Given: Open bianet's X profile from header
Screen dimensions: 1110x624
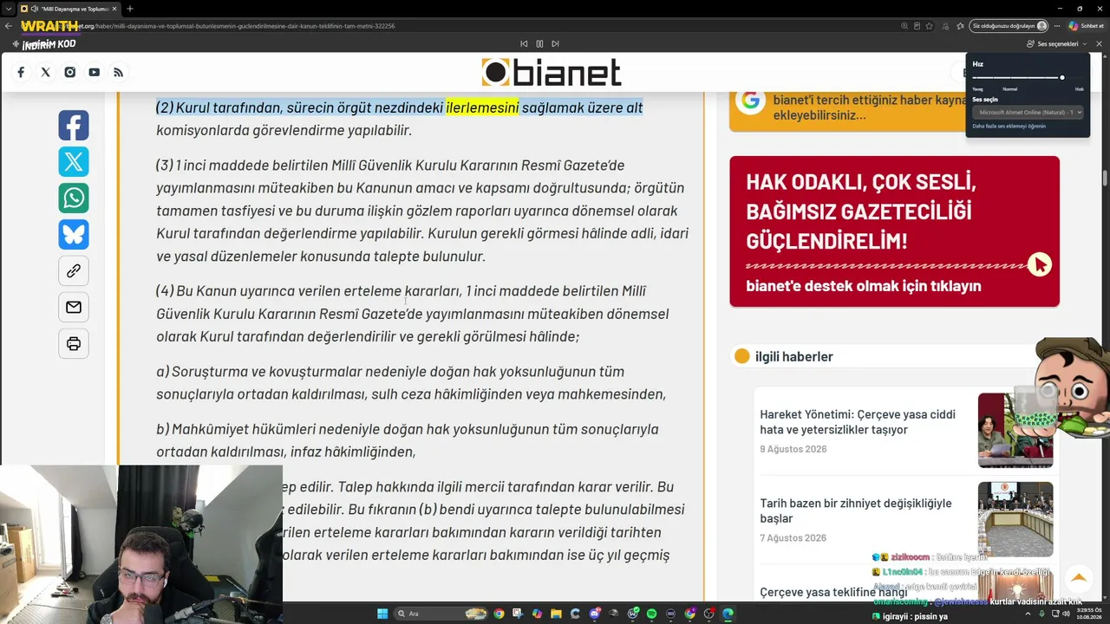Looking at the screenshot, I should click(45, 72).
